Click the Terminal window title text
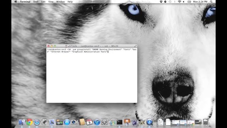 pyautogui.click(x=93, y=46)
